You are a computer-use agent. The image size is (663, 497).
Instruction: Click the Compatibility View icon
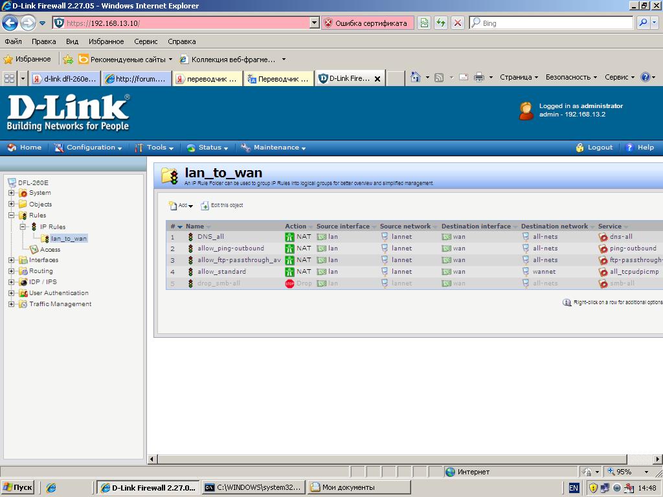[424, 23]
